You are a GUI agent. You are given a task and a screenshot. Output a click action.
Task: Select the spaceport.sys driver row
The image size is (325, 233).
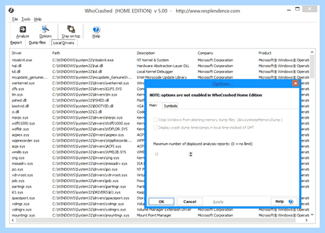77,198
